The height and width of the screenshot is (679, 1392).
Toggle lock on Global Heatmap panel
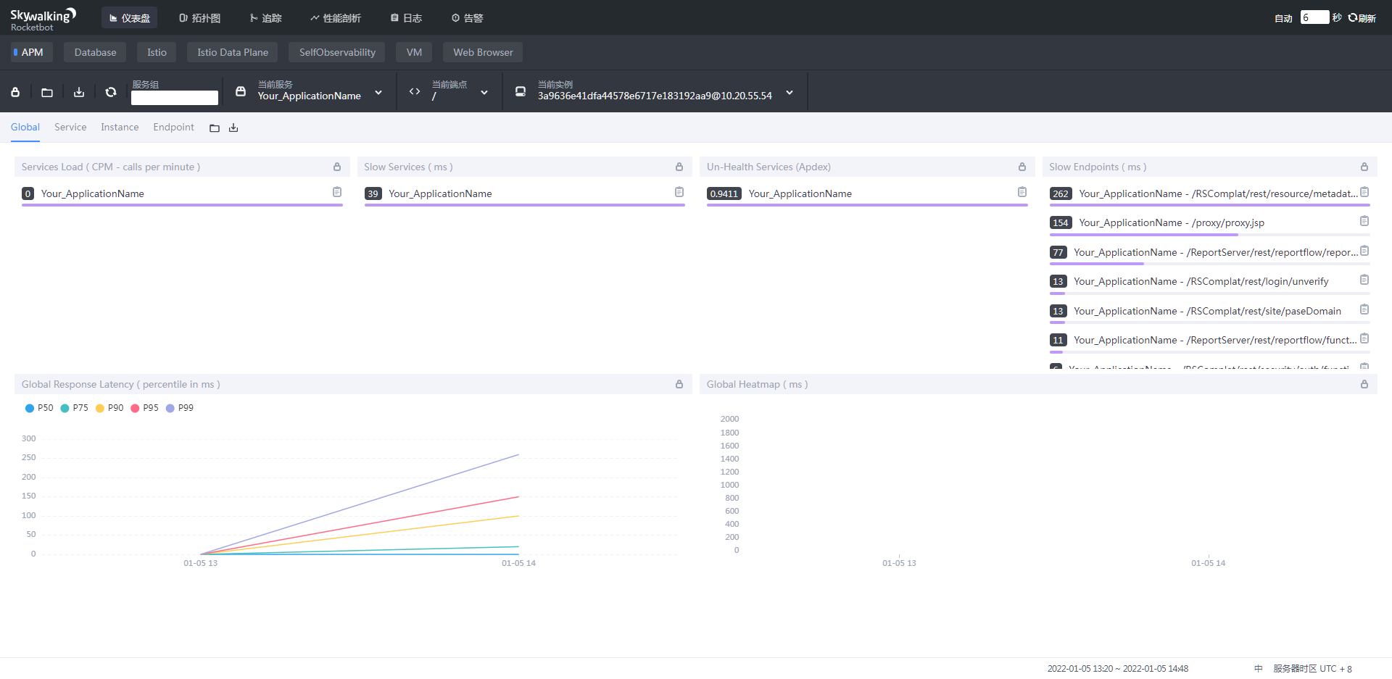1364,384
